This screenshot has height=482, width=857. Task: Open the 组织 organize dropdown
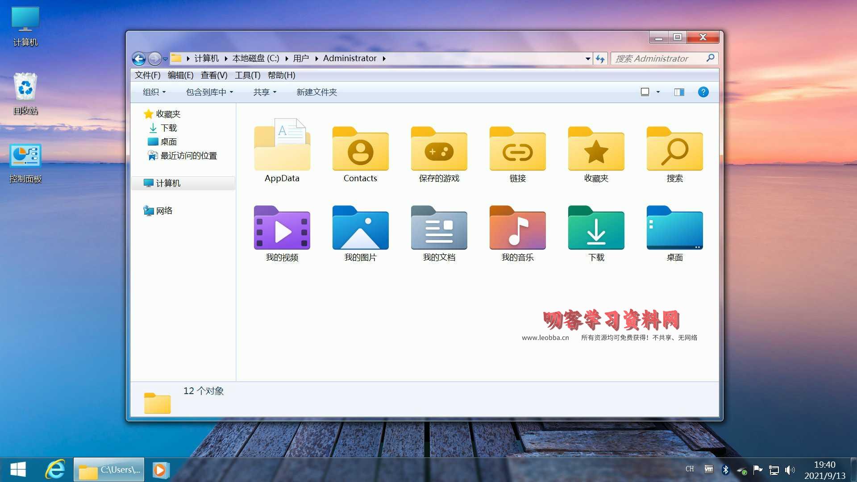coord(154,92)
